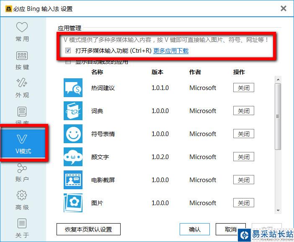The image size is (294, 242).
Task: Open the 高级 advanced settings tab
Action: [x=22, y=200]
